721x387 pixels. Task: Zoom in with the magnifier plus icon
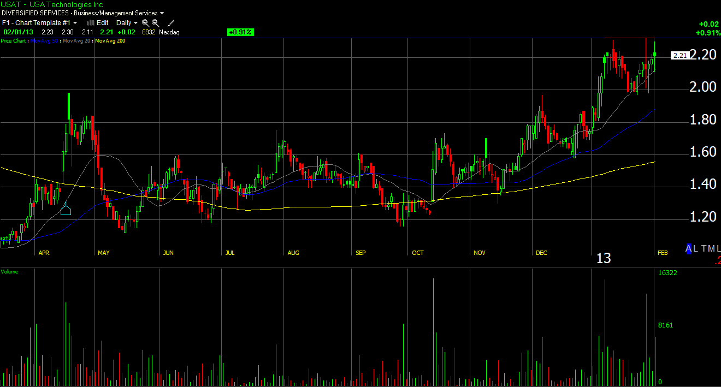pyautogui.click(x=145, y=23)
